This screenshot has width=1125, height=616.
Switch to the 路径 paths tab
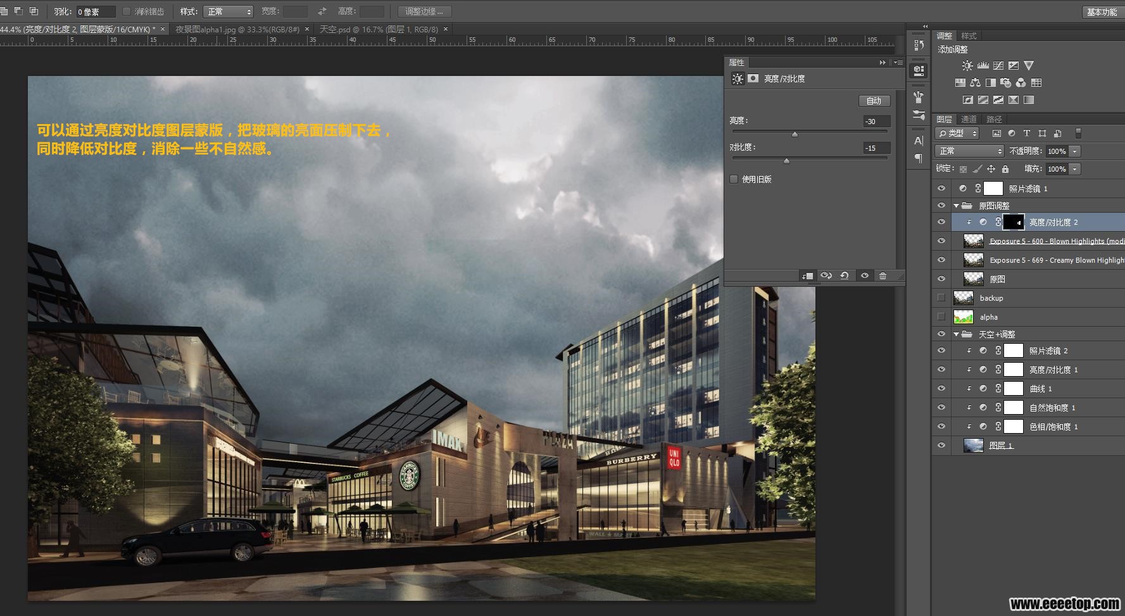coord(994,119)
